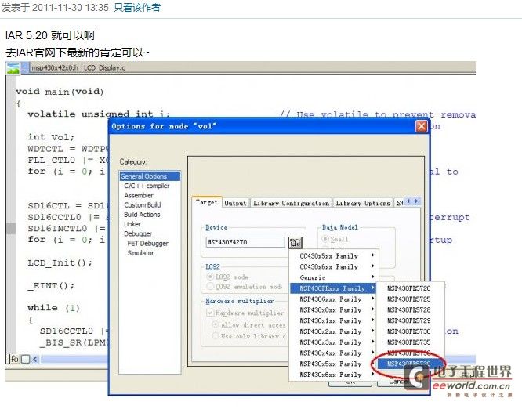The width and height of the screenshot is (522, 409).
Task: Choose MSP430FR5730 from the device list
Action: tap(411, 331)
